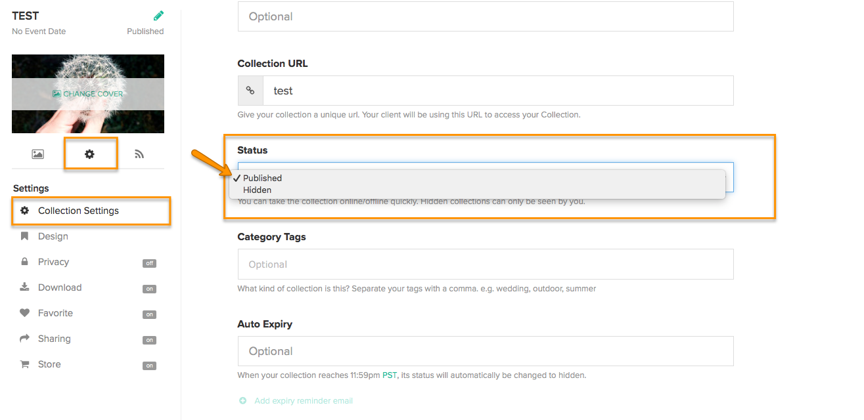Click the share arrow icon
The image size is (864, 420).
pos(25,339)
